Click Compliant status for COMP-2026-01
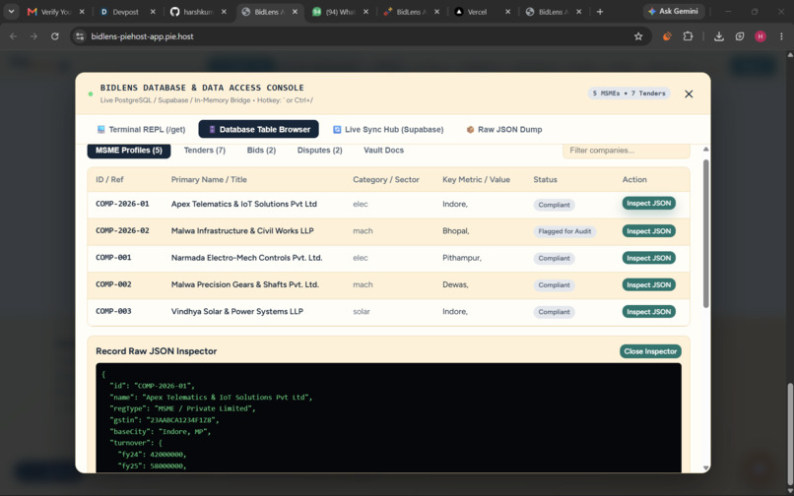The height and width of the screenshot is (496, 794). point(554,205)
